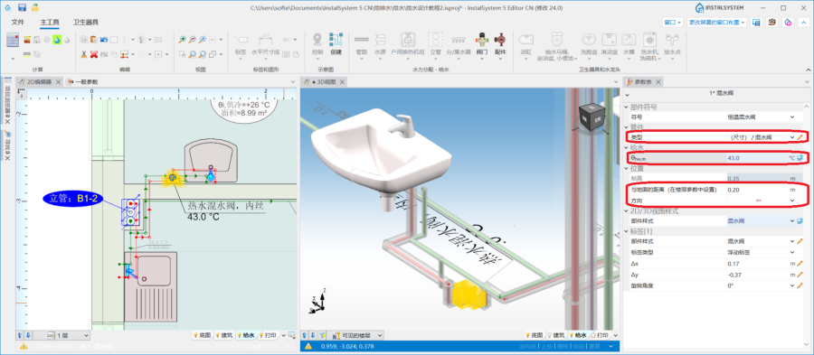Open the 方向 dropdown in 位置 section

[792, 200]
